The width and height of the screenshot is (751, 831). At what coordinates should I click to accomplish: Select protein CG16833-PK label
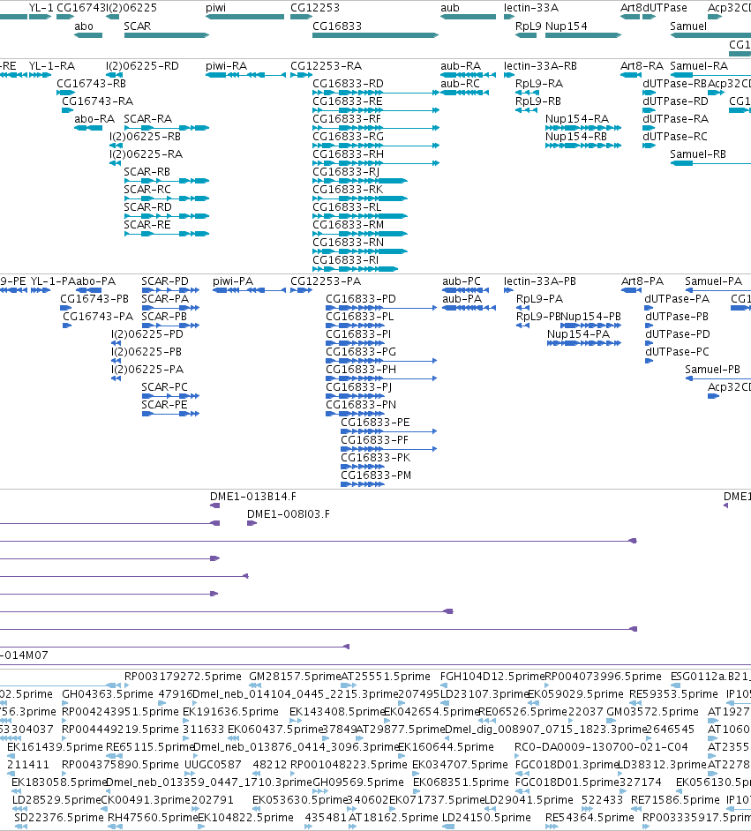(x=375, y=458)
